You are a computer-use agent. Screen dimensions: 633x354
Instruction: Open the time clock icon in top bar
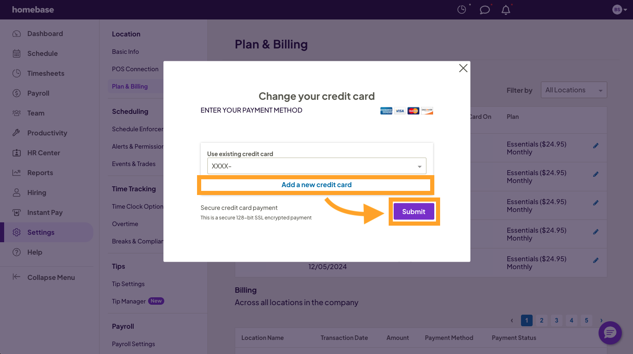click(462, 10)
